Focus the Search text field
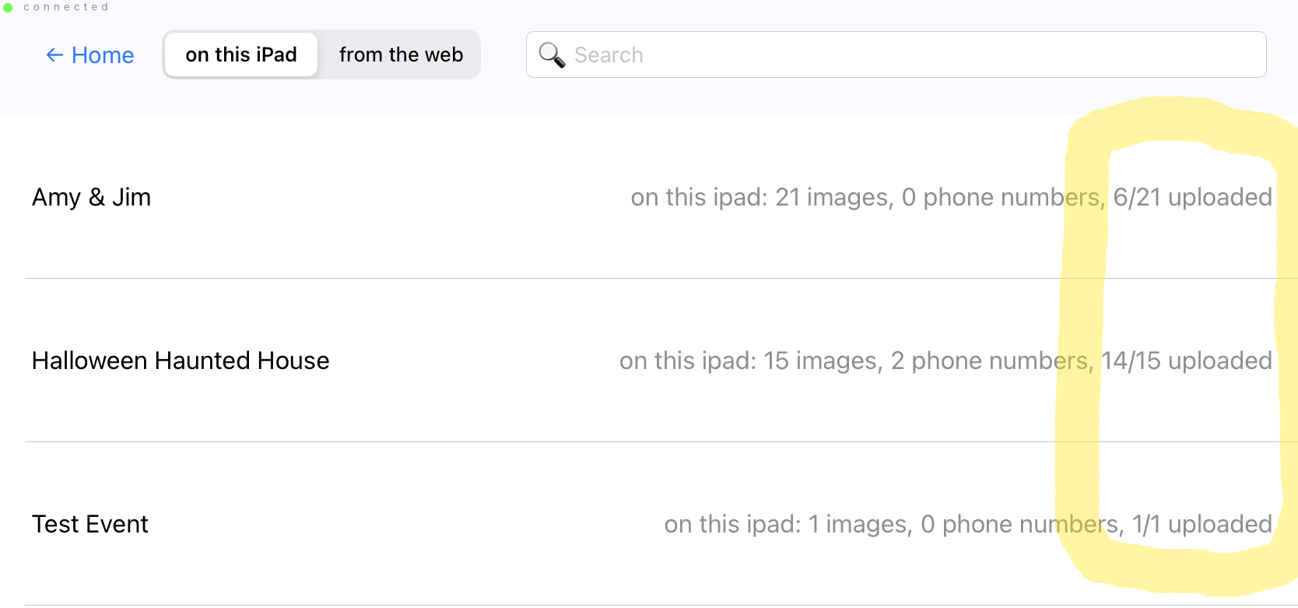Screen dimensions: 1298x608 [896, 54]
